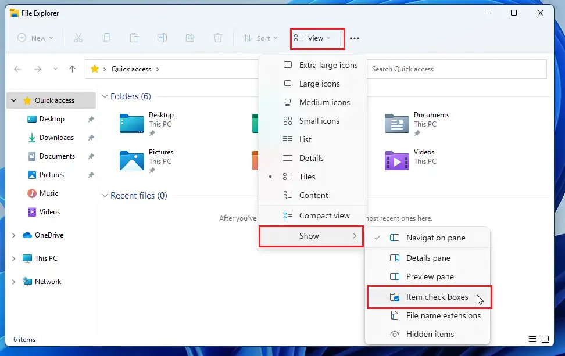Switch to large thumbnails view in status bar
The height and width of the screenshot is (356, 565).
tap(545, 339)
